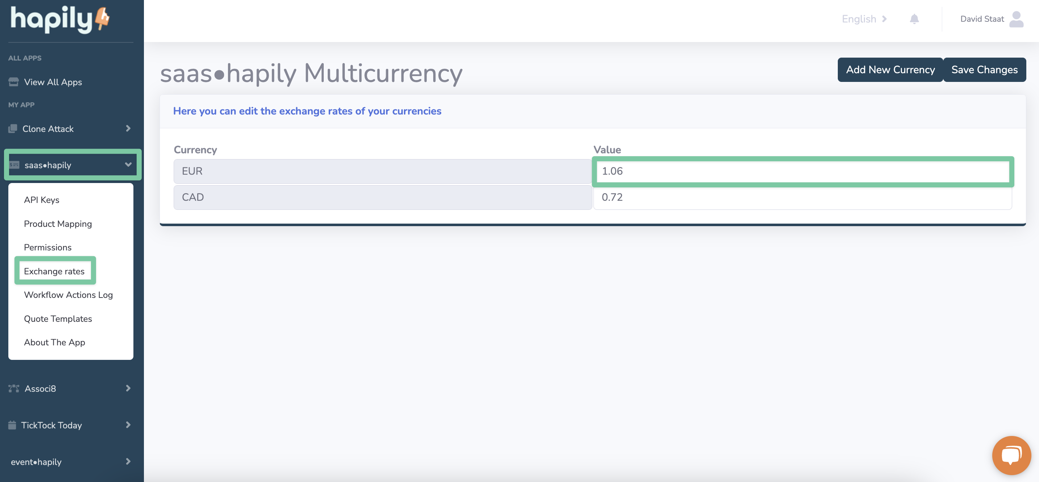Open the chat support bubble
This screenshot has width=1039, height=482.
click(x=1011, y=455)
